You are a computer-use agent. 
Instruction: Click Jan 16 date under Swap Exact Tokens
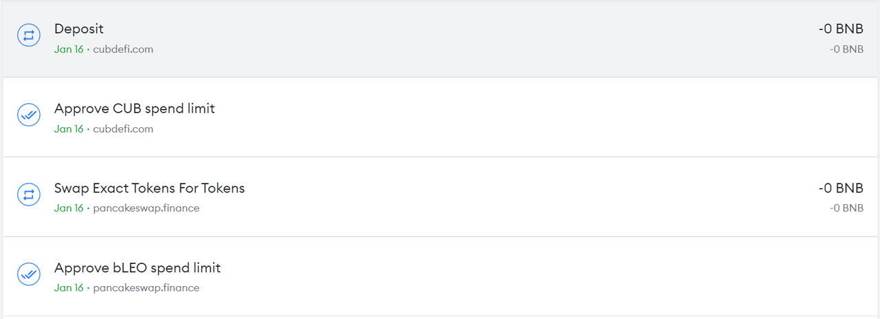[x=69, y=208]
